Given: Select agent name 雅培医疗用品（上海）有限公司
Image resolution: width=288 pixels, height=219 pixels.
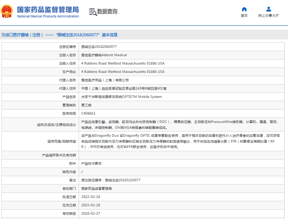Looking at the screenshot, I should 105,80.
